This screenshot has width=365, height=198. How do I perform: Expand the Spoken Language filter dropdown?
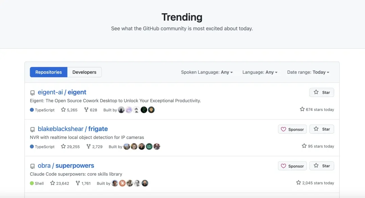[207, 72]
